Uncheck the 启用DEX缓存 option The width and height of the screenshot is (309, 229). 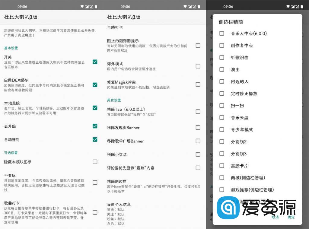coord(95,85)
